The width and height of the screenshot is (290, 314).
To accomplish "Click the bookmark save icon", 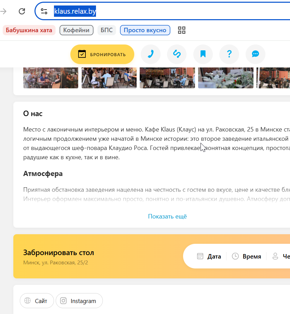I will click(x=203, y=54).
